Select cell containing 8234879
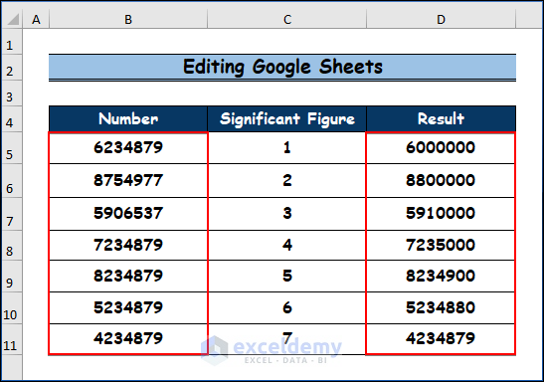 [x=128, y=277]
